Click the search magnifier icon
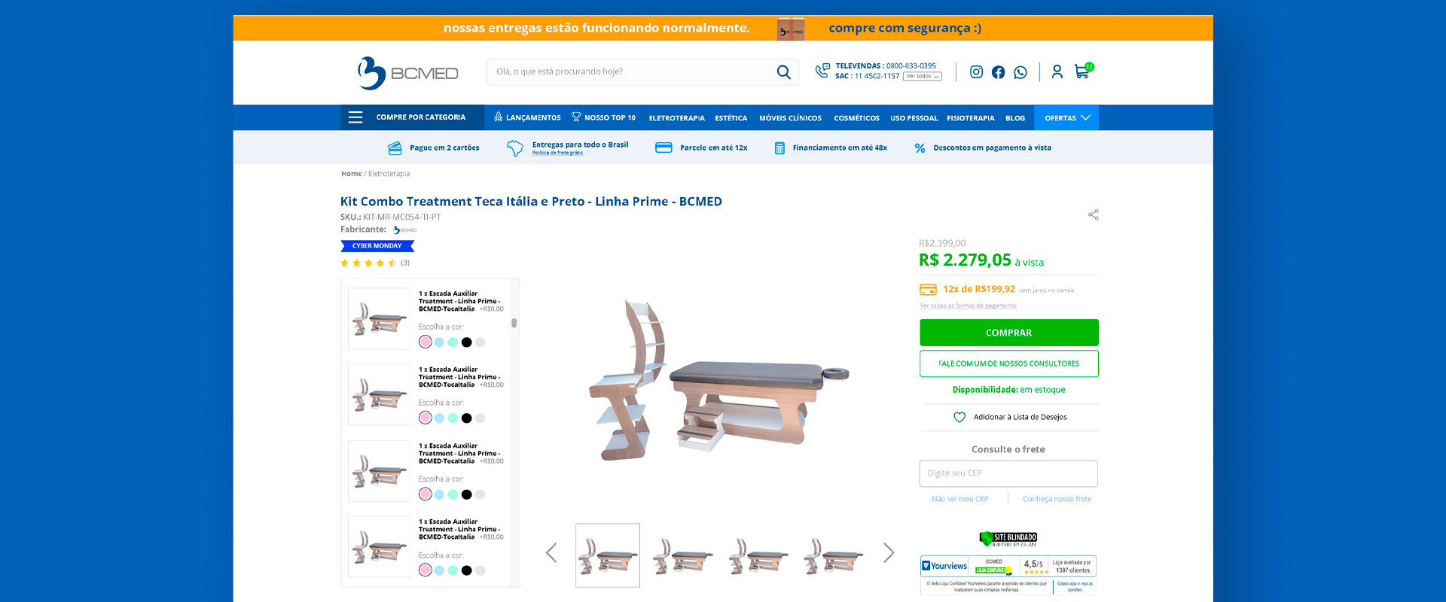 point(783,72)
